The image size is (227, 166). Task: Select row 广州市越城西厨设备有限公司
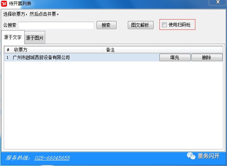point(82,57)
